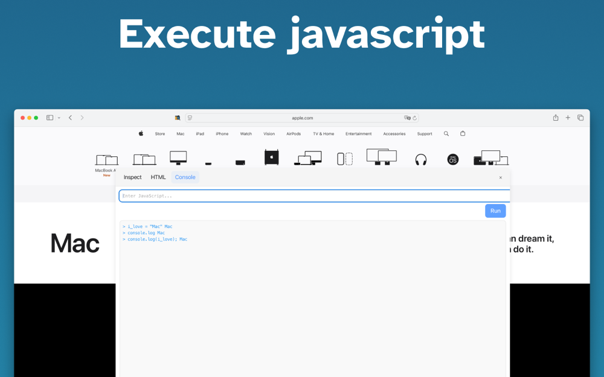604x377 pixels.
Task: Select the Mac Pro tower icon
Action: (272, 157)
